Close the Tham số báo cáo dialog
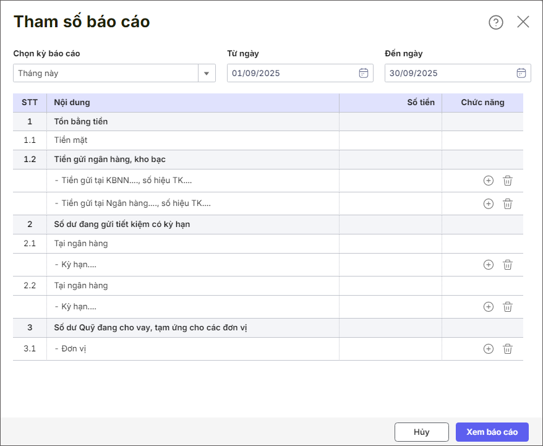The height and width of the screenshot is (446, 543). [523, 22]
